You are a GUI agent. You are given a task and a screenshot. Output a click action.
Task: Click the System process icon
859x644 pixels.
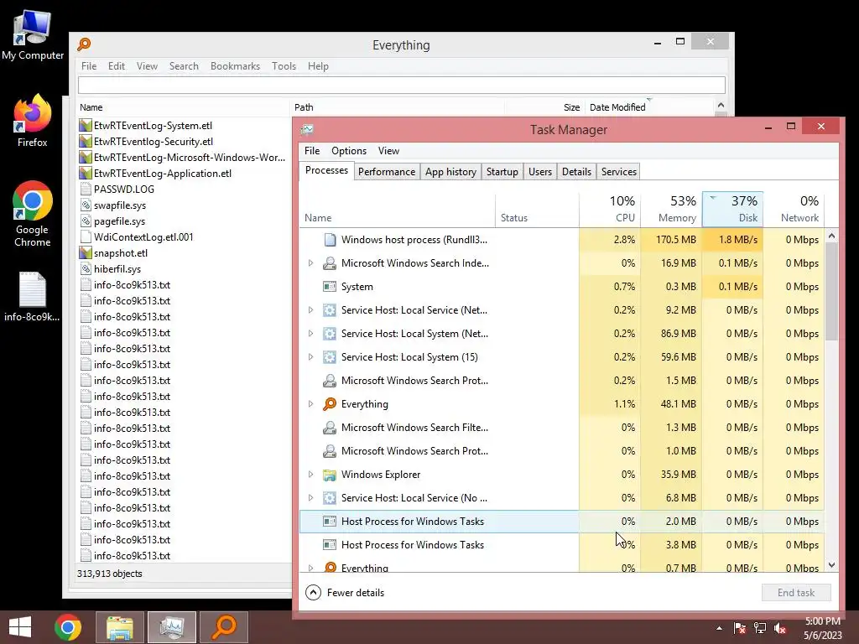coord(329,287)
